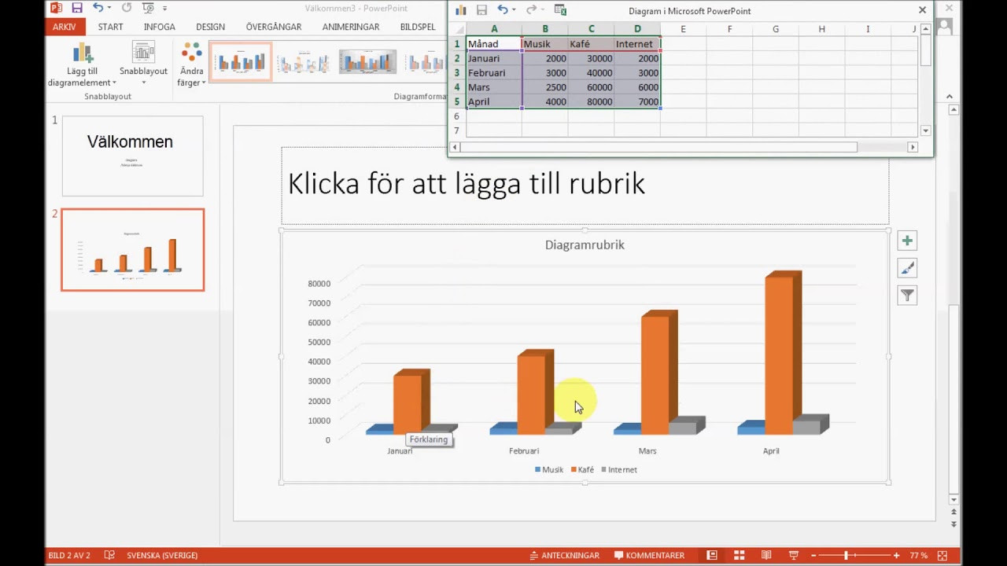The width and height of the screenshot is (1007, 566).
Task: Select cell containing 7000
Action: tap(637, 101)
